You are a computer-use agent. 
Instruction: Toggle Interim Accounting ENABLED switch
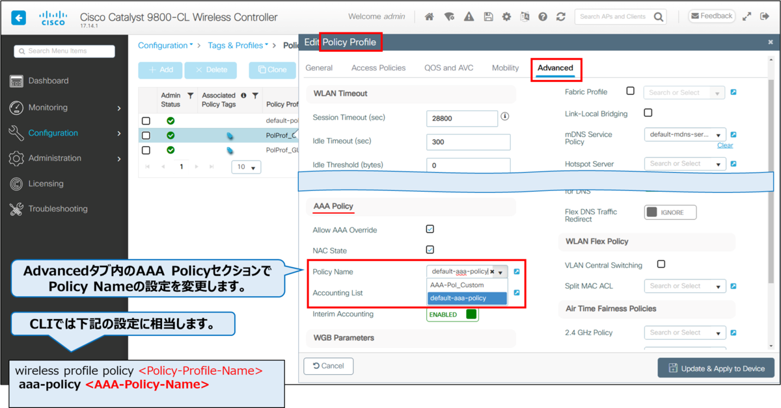[453, 314]
